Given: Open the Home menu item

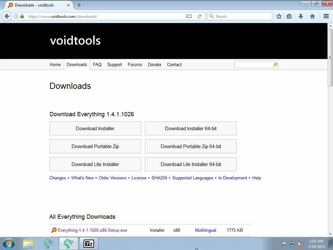Looking at the screenshot, I should tap(55, 64).
